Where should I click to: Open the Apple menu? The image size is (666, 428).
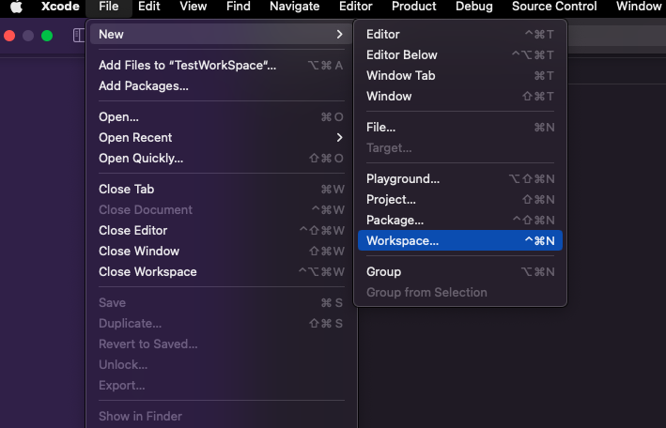pyautogui.click(x=16, y=7)
